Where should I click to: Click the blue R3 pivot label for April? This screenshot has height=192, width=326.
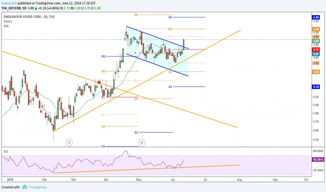pos(104,57)
